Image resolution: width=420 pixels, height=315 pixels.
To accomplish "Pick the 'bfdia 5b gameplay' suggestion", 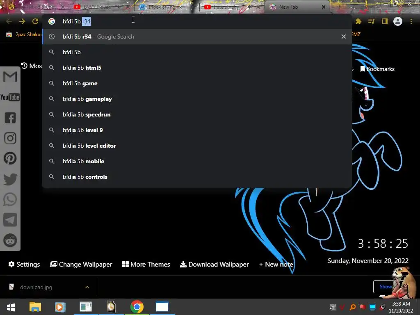I will pyautogui.click(x=197, y=99).
